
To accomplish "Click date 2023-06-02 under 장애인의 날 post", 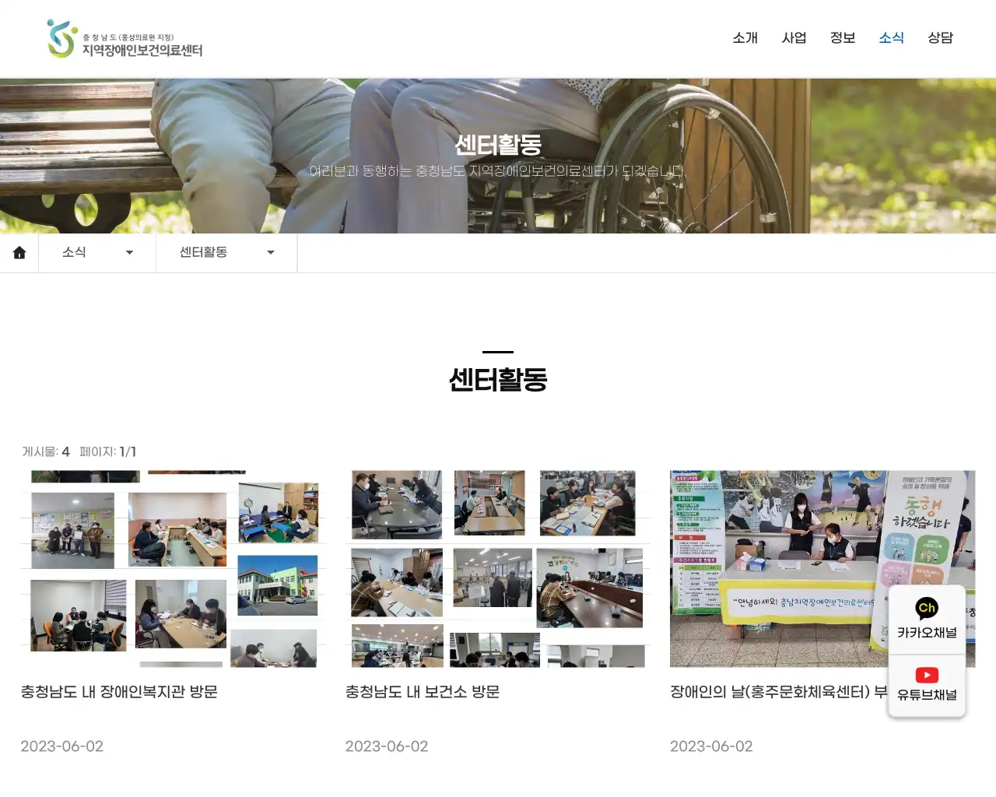I will click(x=711, y=746).
